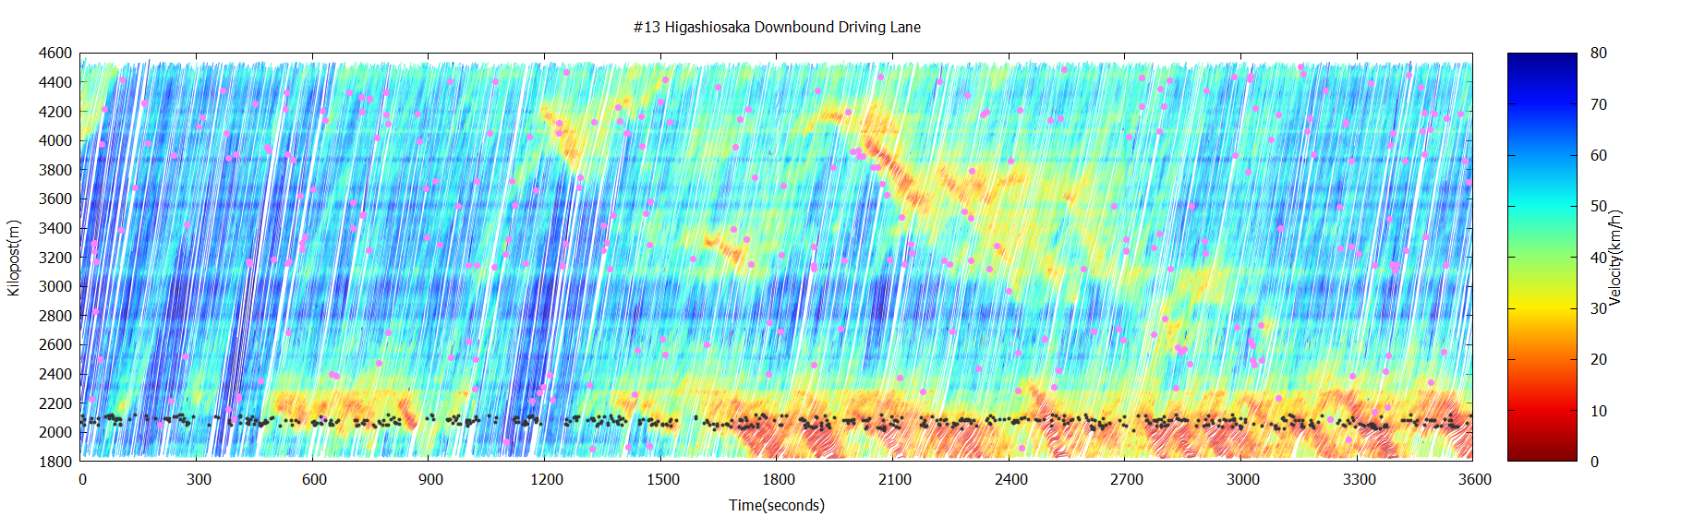Click the 80 label on the velocity colorbar
1681x517 pixels.
pyautogui.click(x=1598, y=54)
